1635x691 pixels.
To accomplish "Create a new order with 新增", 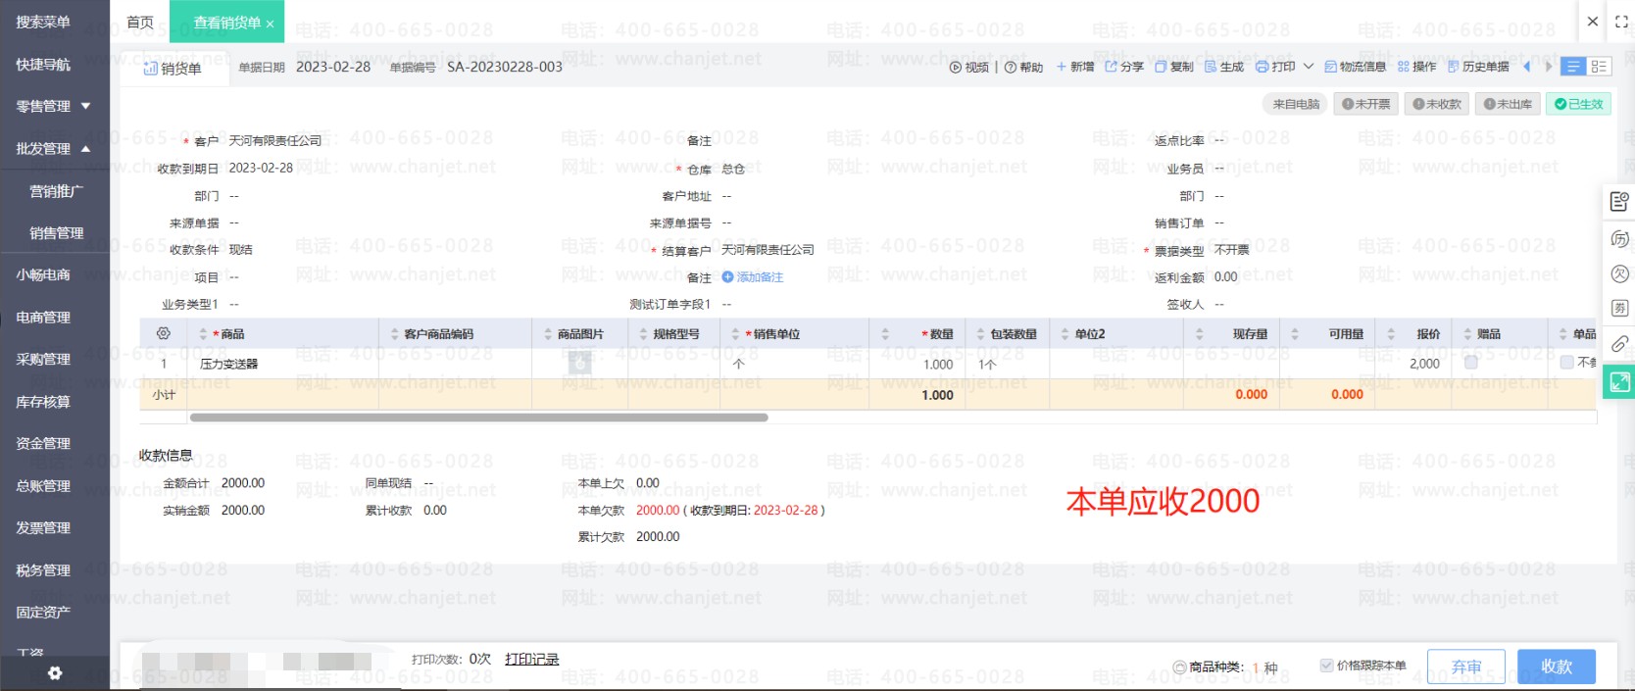I will tap(1074, 67).
